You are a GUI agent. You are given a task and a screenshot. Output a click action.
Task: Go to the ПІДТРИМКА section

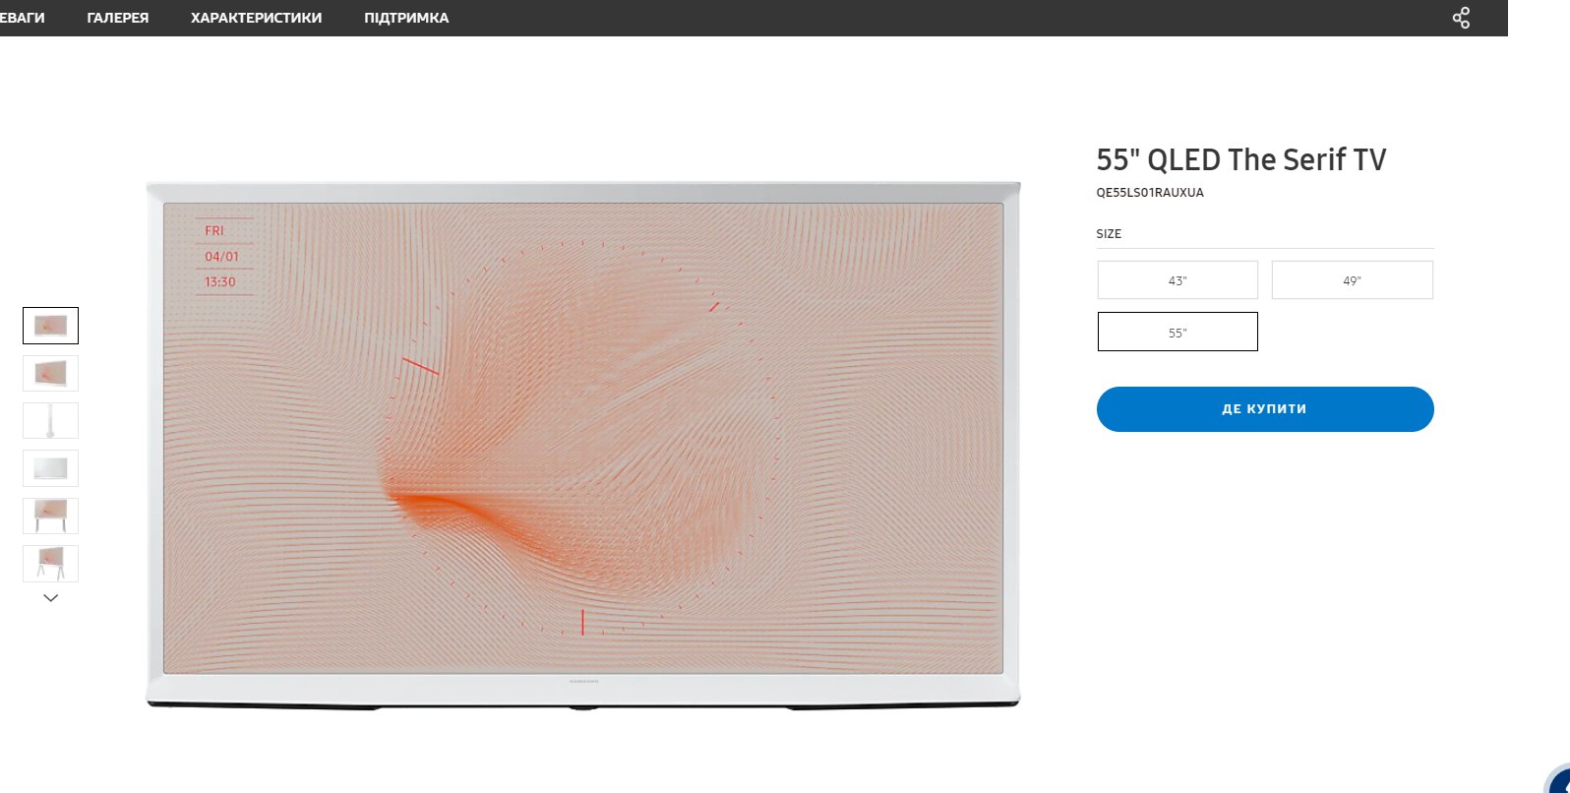coord(406,18)
